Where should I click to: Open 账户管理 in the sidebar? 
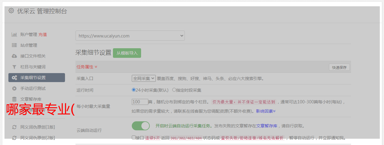coord(29,34)
